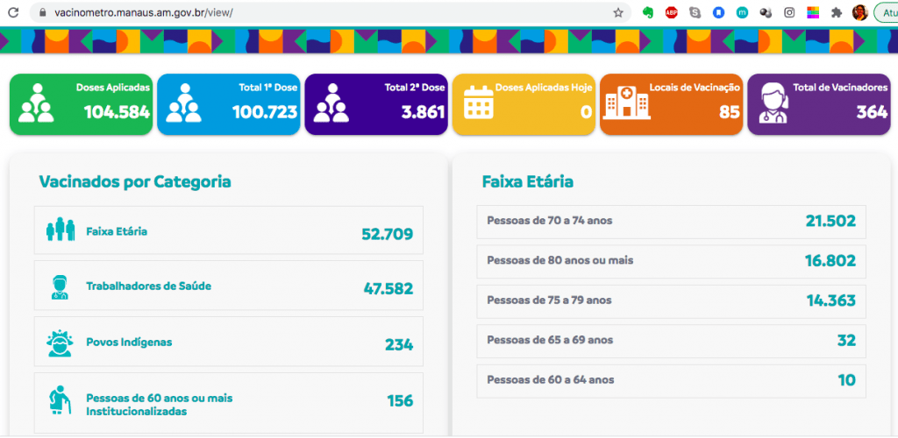Screen dimensions: 898x438
Task: Open the ABP adblock extension icon
Action: coord(672,12)
